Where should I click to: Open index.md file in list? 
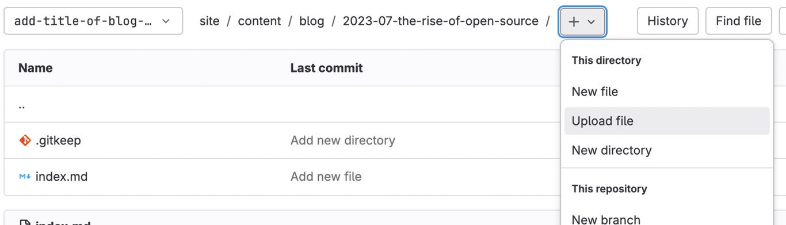pyautogui.click(x=62, y=177)
